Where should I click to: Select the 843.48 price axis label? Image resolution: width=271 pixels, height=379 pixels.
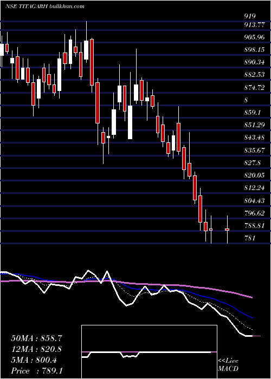click(x=255, y=138)
